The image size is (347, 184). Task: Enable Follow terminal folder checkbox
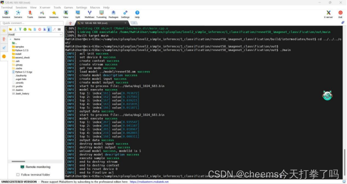point(18,174)
